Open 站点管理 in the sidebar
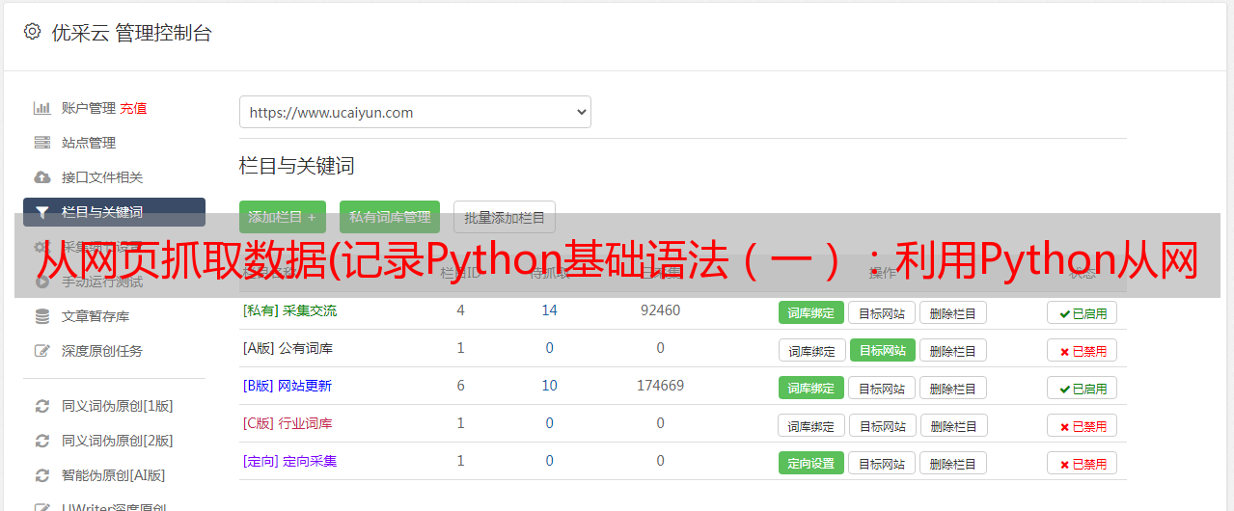 pos(89,143)
